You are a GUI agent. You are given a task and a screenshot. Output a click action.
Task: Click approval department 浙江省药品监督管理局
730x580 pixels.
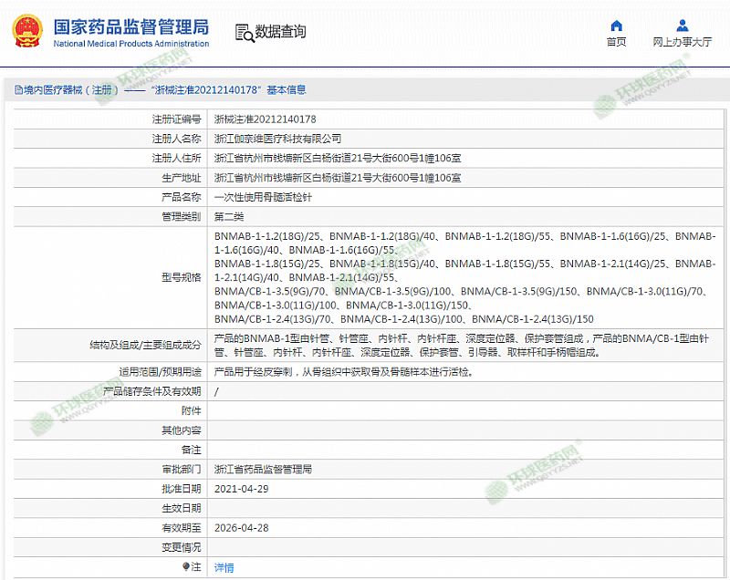tap(263, 469)
